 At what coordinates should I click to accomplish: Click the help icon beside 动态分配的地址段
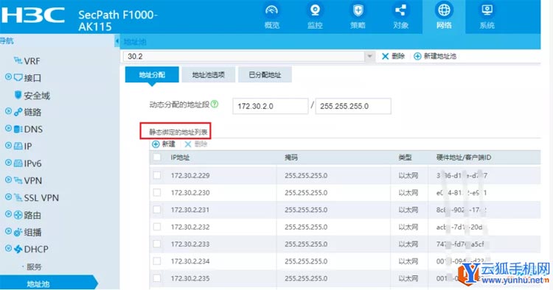click(215, 105)
